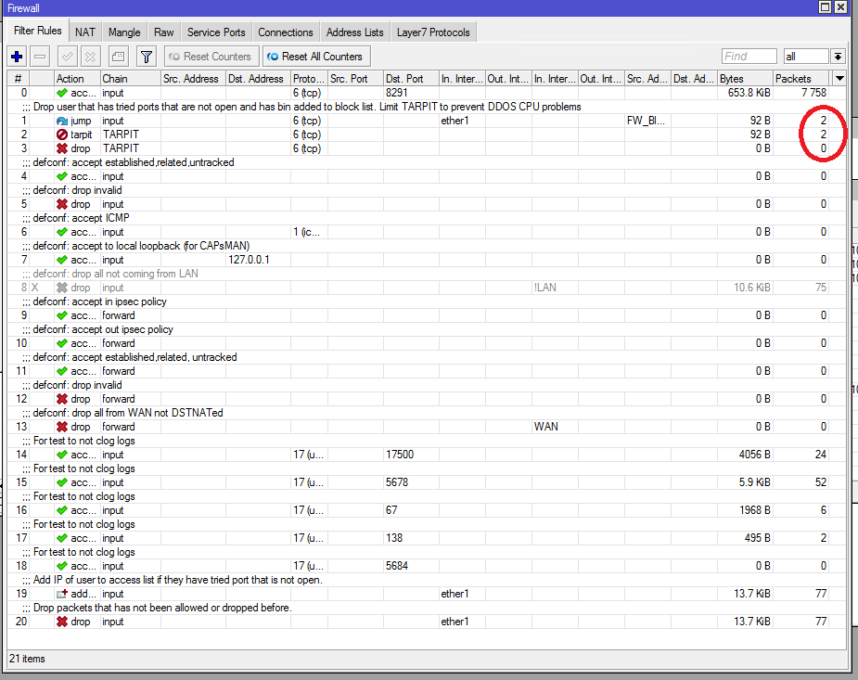Open the Layer7 Protocols tab
The width and height of the screenshot is (858, 680).
(433, 32)
